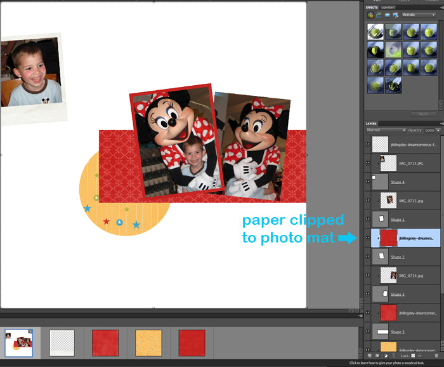Switch to the CONTENT tab
This screenshot has width=444, height=367.
(x=388, y=8)
